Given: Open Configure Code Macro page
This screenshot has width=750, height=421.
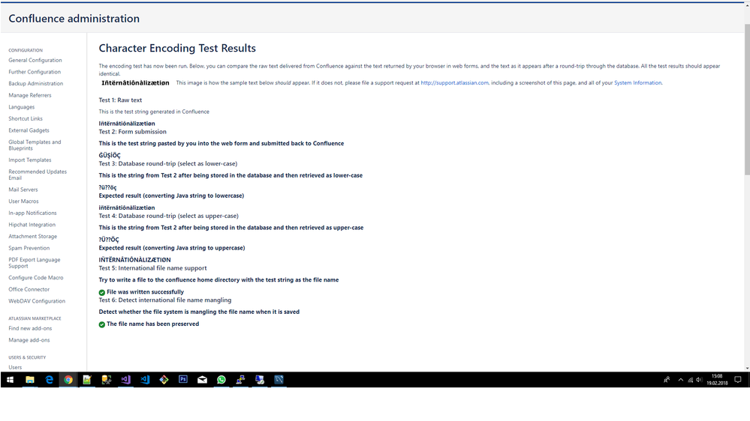Looking at the screenshot, I should (x=36, y=278).
